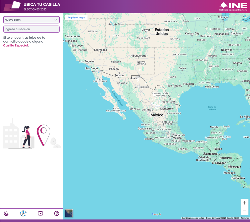Click the 'Ampliar el mapa' button

[76, 17]
